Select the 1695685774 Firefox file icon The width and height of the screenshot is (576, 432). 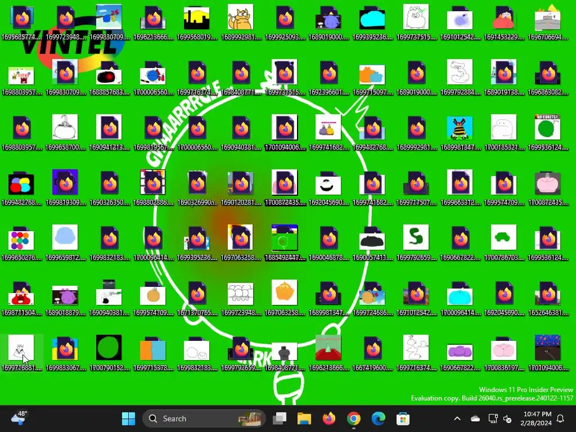[22, 22]
